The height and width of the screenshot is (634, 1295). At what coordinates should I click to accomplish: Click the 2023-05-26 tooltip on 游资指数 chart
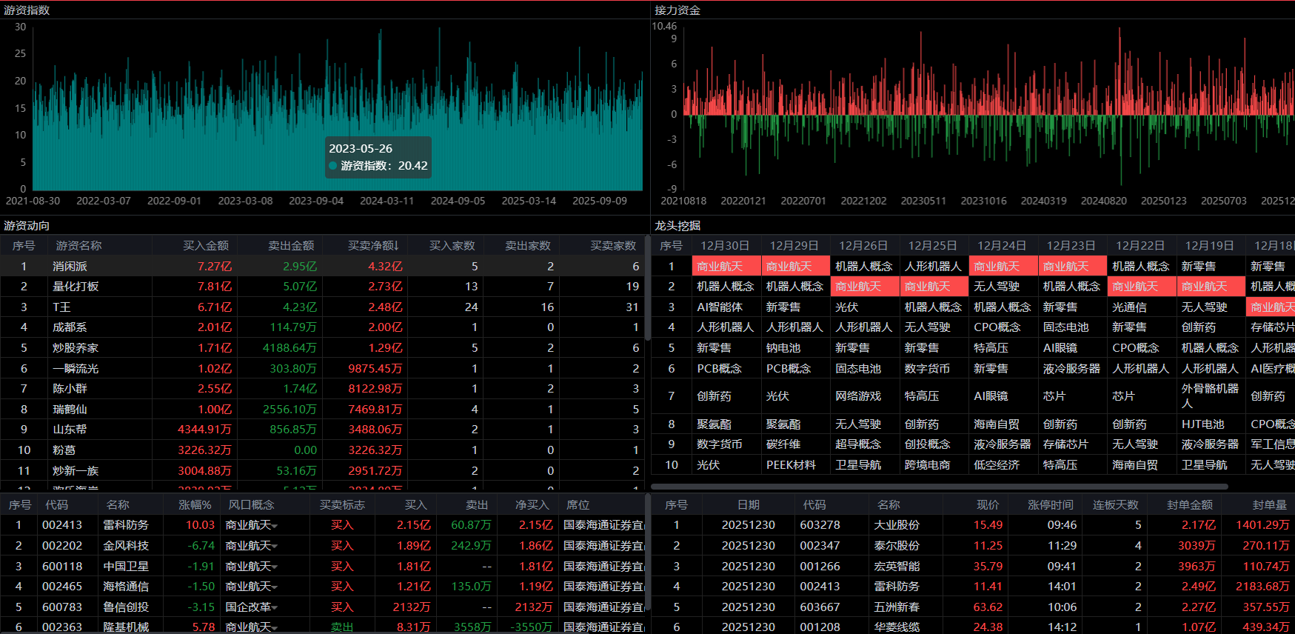378,157
